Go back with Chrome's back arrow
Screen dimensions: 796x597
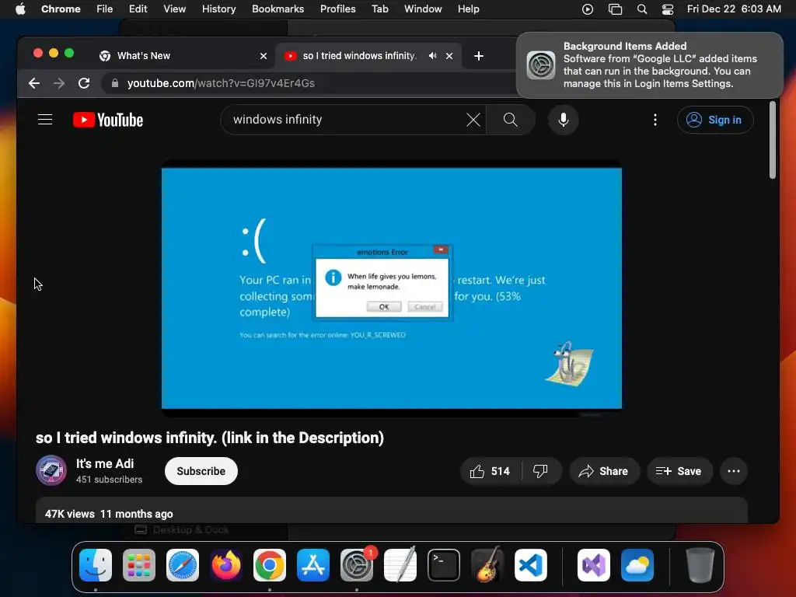click(34, 83)
